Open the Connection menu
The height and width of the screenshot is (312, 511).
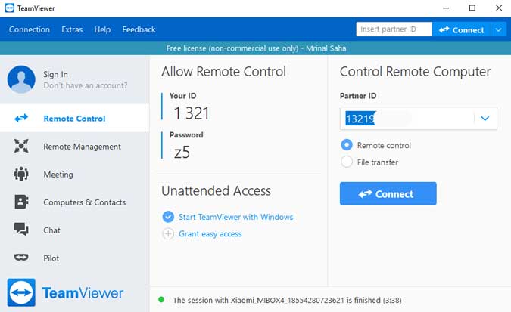(30, 29)
